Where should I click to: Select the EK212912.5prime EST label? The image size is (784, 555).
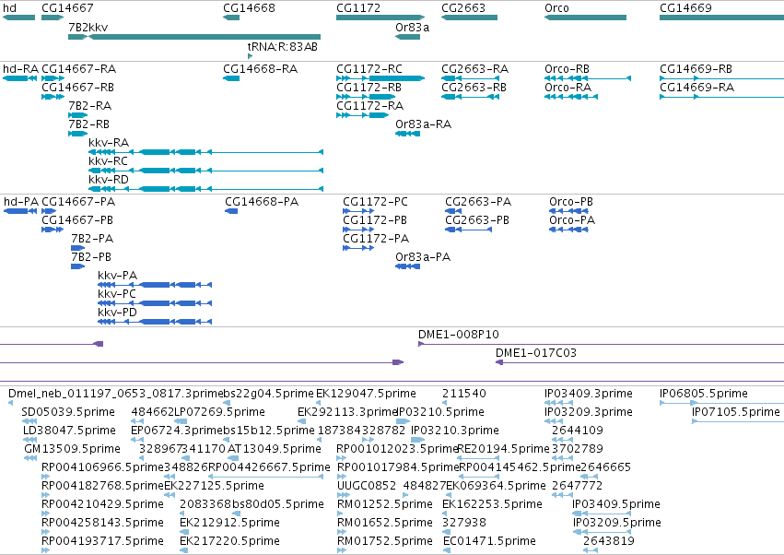(x=229, y=523)
